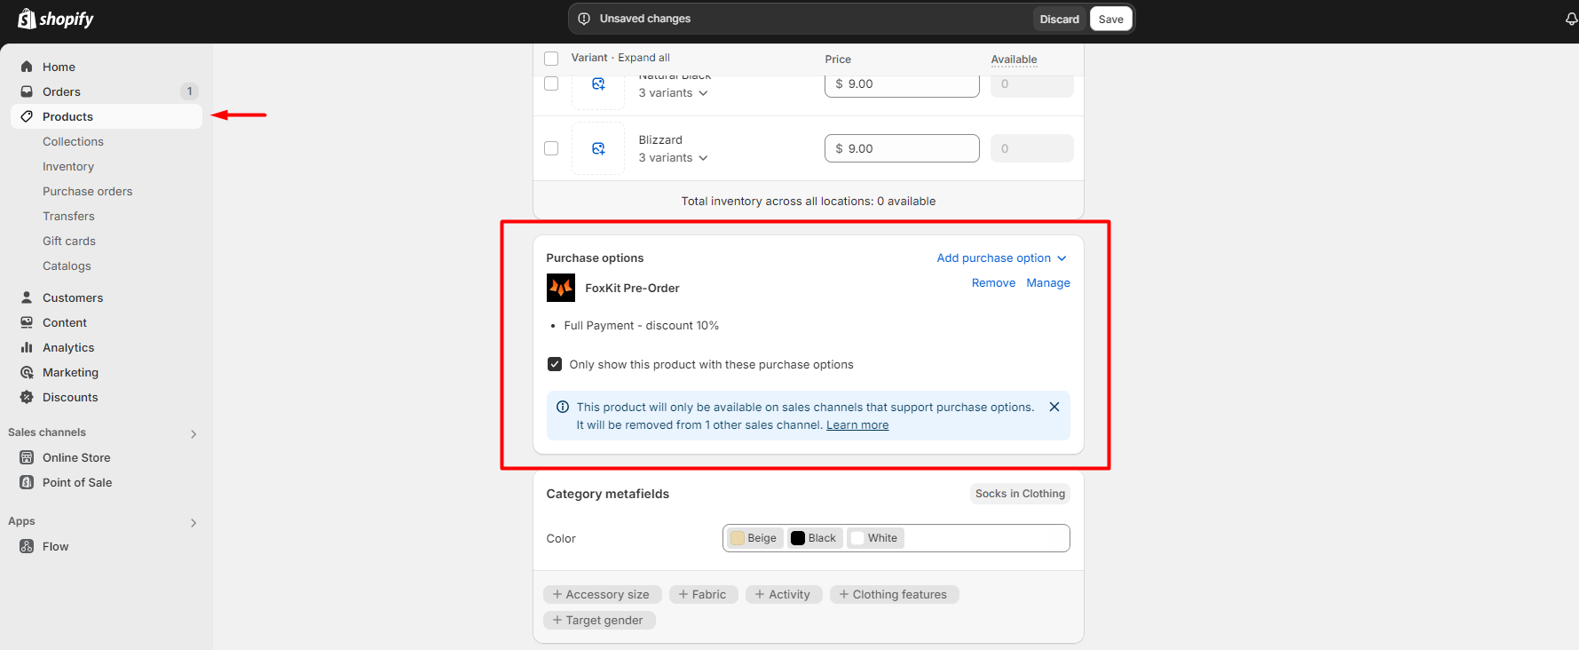
Task: Uncheck Only show this product with purchase options
Action: pyautogui.click(x=555, y=364)
